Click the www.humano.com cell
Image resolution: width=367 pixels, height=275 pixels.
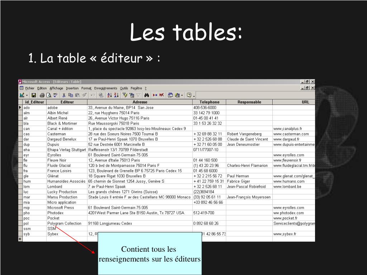point(294,181)
